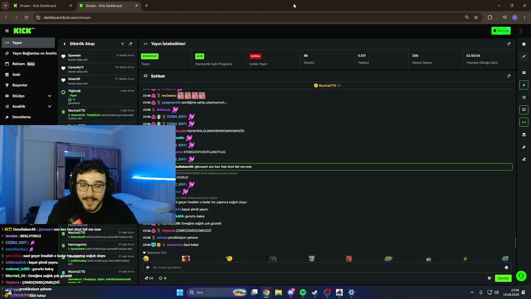Reload the dashboard page
The height and width of the screenshot is (299, 531).
pyautogui.click(x=26, y=17)
